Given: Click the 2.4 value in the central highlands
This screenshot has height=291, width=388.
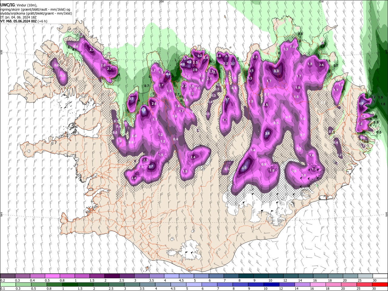Looking at the screenshot, I should 193,157.
